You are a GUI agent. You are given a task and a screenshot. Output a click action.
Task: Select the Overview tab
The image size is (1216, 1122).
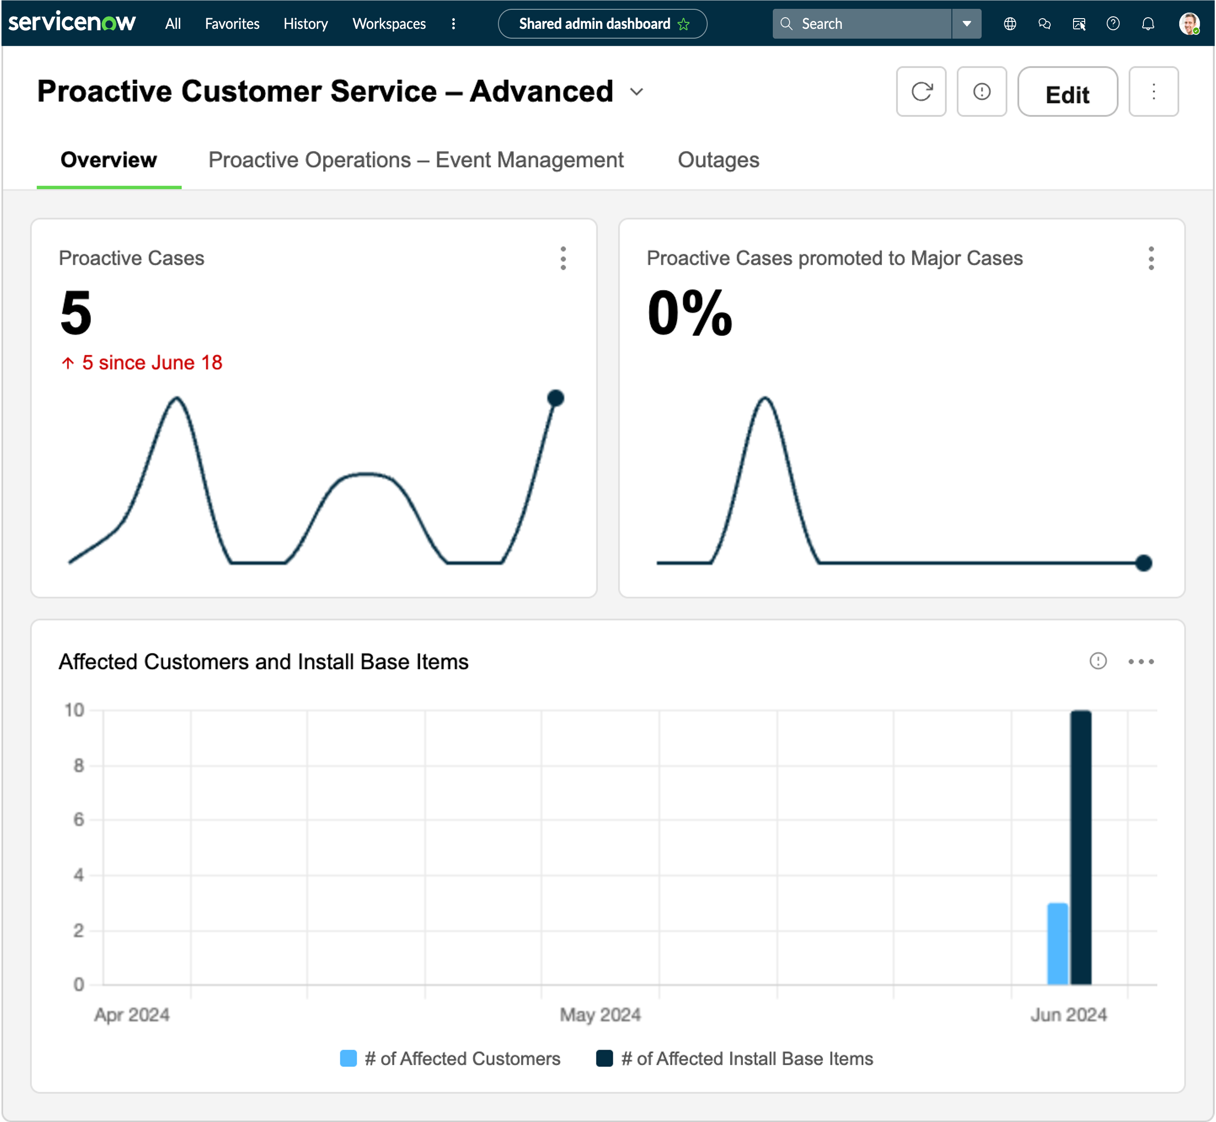coord(108,160)
